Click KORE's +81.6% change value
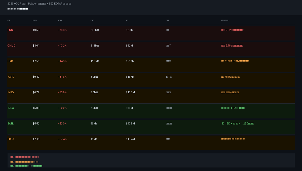 62,77
